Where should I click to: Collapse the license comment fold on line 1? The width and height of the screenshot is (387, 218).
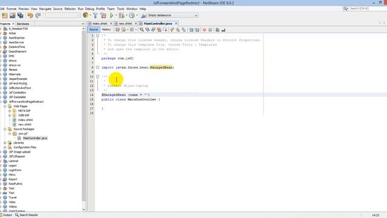pos(97,36)
